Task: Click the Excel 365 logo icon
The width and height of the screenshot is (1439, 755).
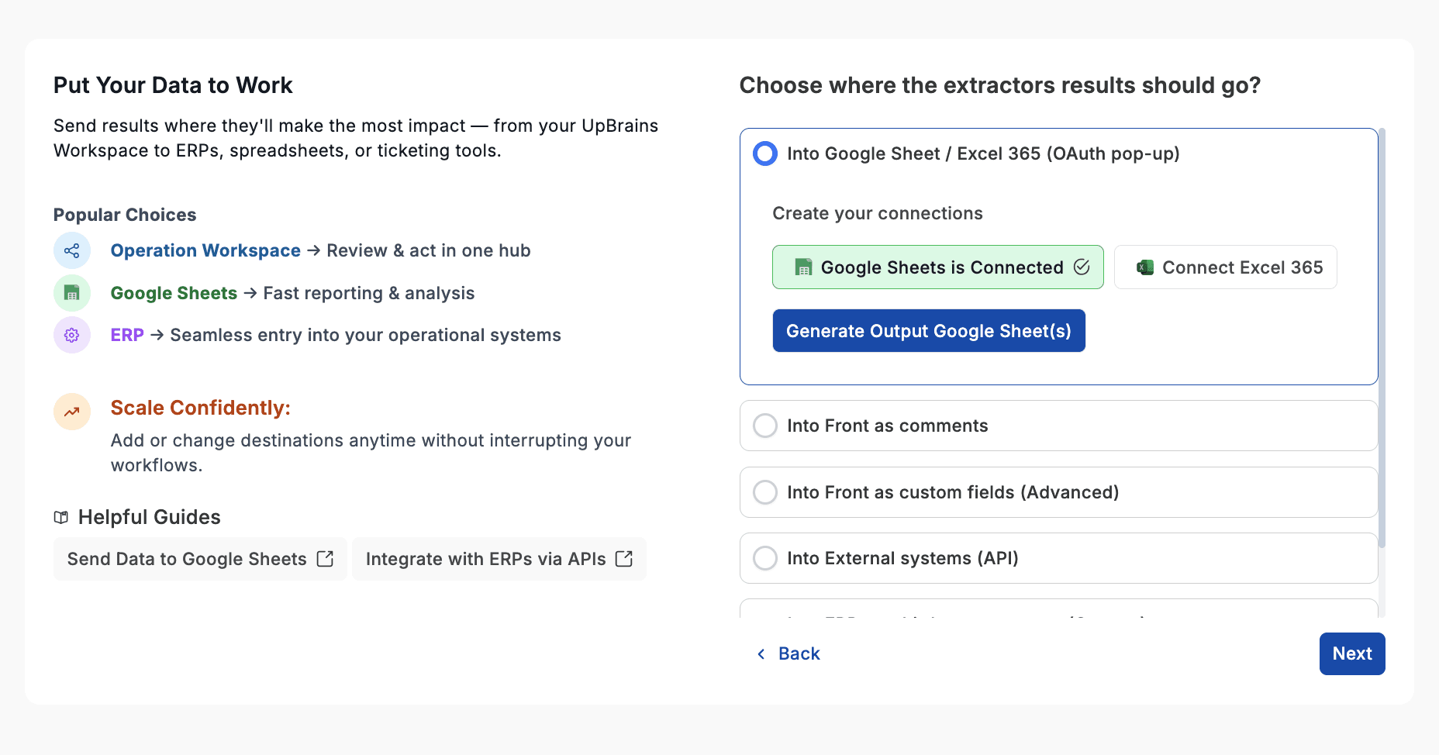Action: [1145, 267]
